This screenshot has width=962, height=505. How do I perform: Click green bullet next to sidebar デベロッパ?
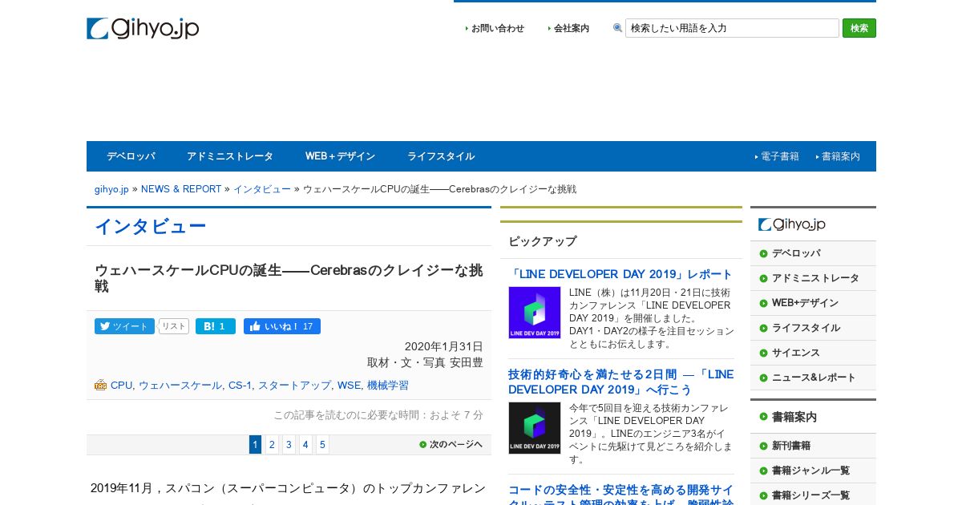click(763, 253)
